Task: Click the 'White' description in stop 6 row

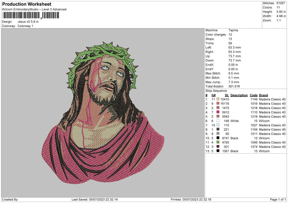Action: [235, 121]
